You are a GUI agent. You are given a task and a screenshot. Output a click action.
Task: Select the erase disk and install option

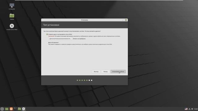point(47,34)
